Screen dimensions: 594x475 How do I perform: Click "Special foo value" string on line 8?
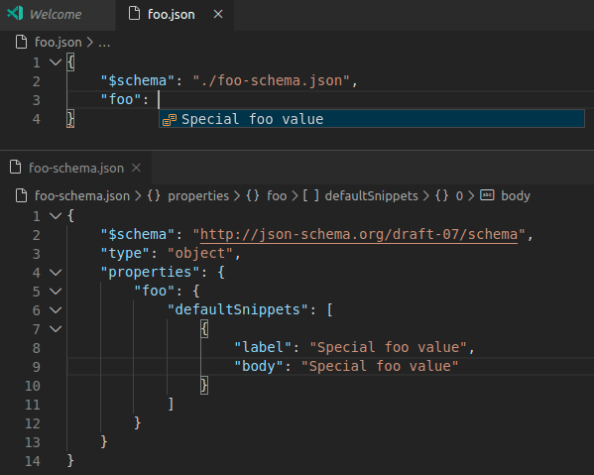tap(388, 347)
